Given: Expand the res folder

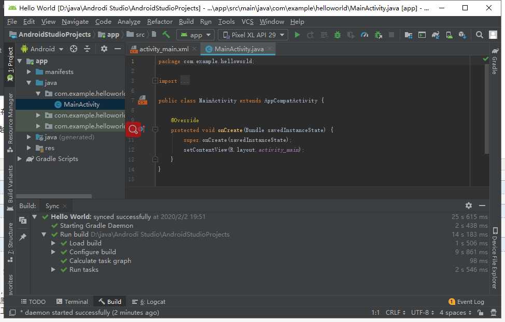Looking at the screenshot, I should click(x=29, y=148).
